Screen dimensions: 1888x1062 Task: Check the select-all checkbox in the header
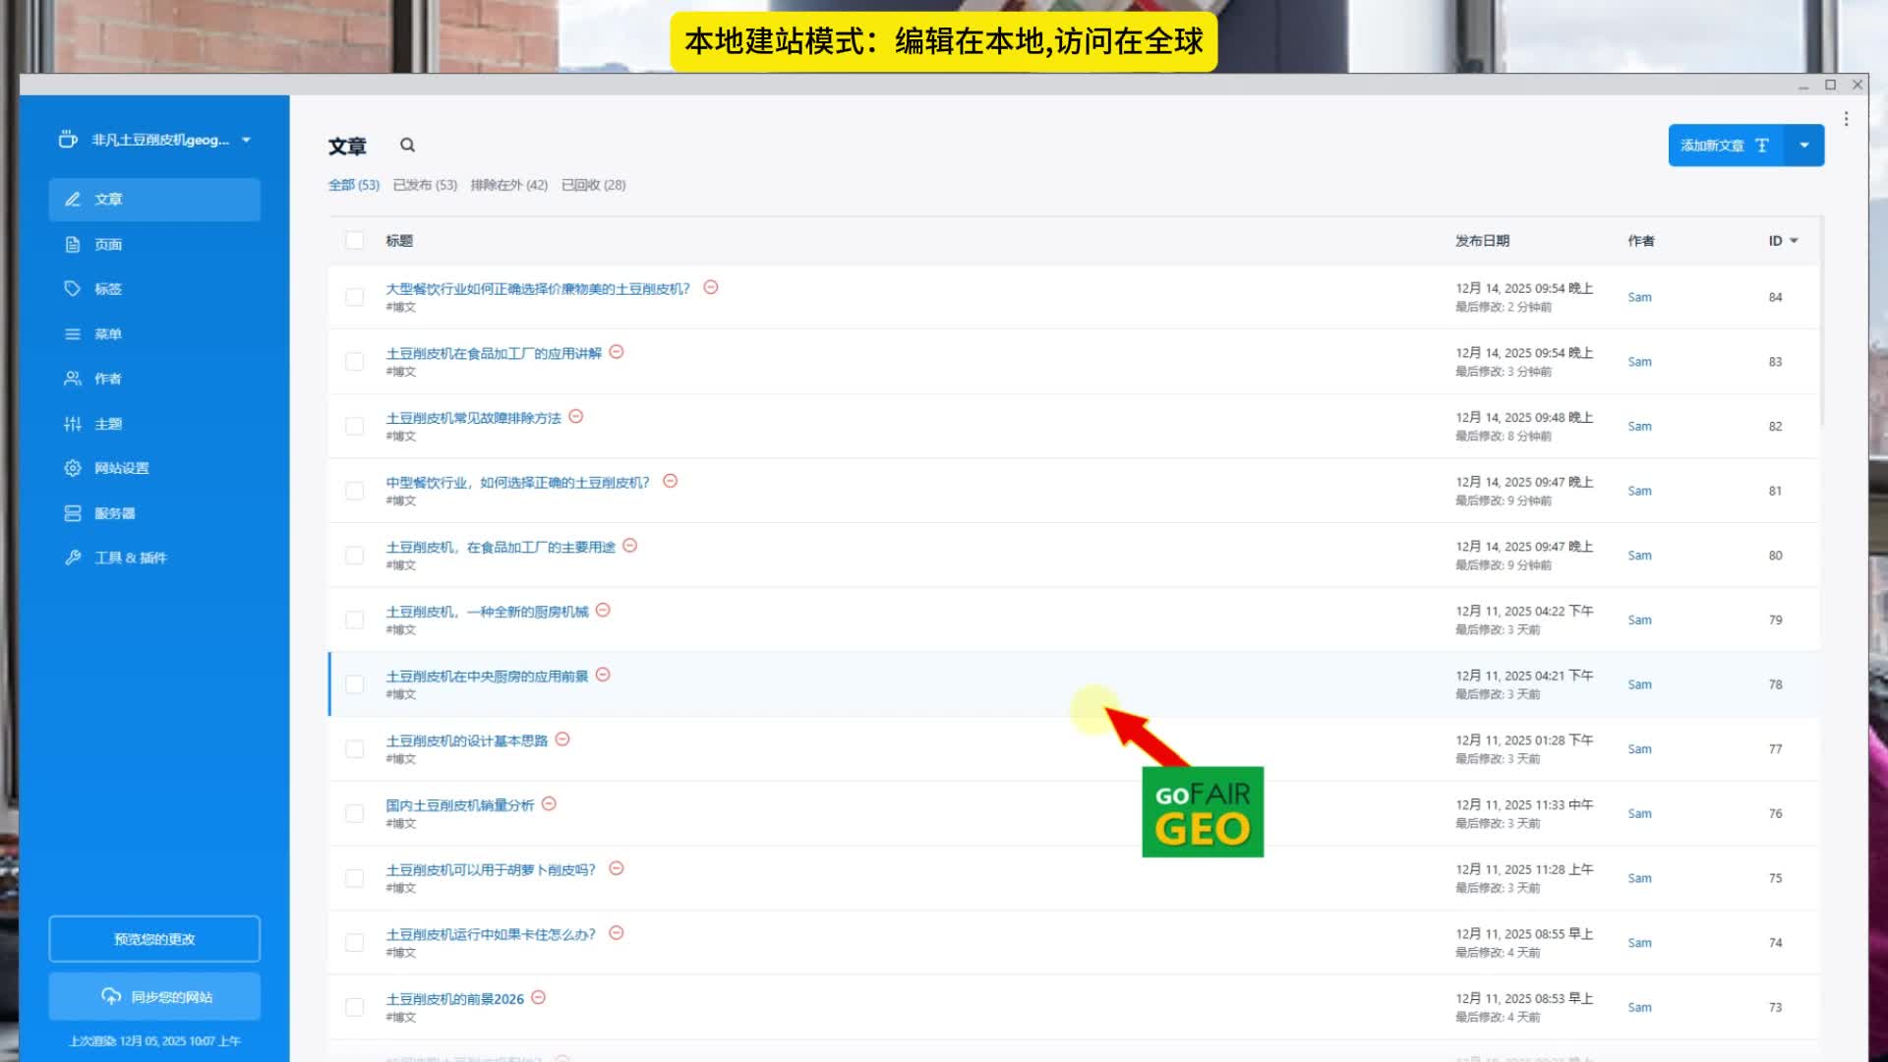pos(355,241)
